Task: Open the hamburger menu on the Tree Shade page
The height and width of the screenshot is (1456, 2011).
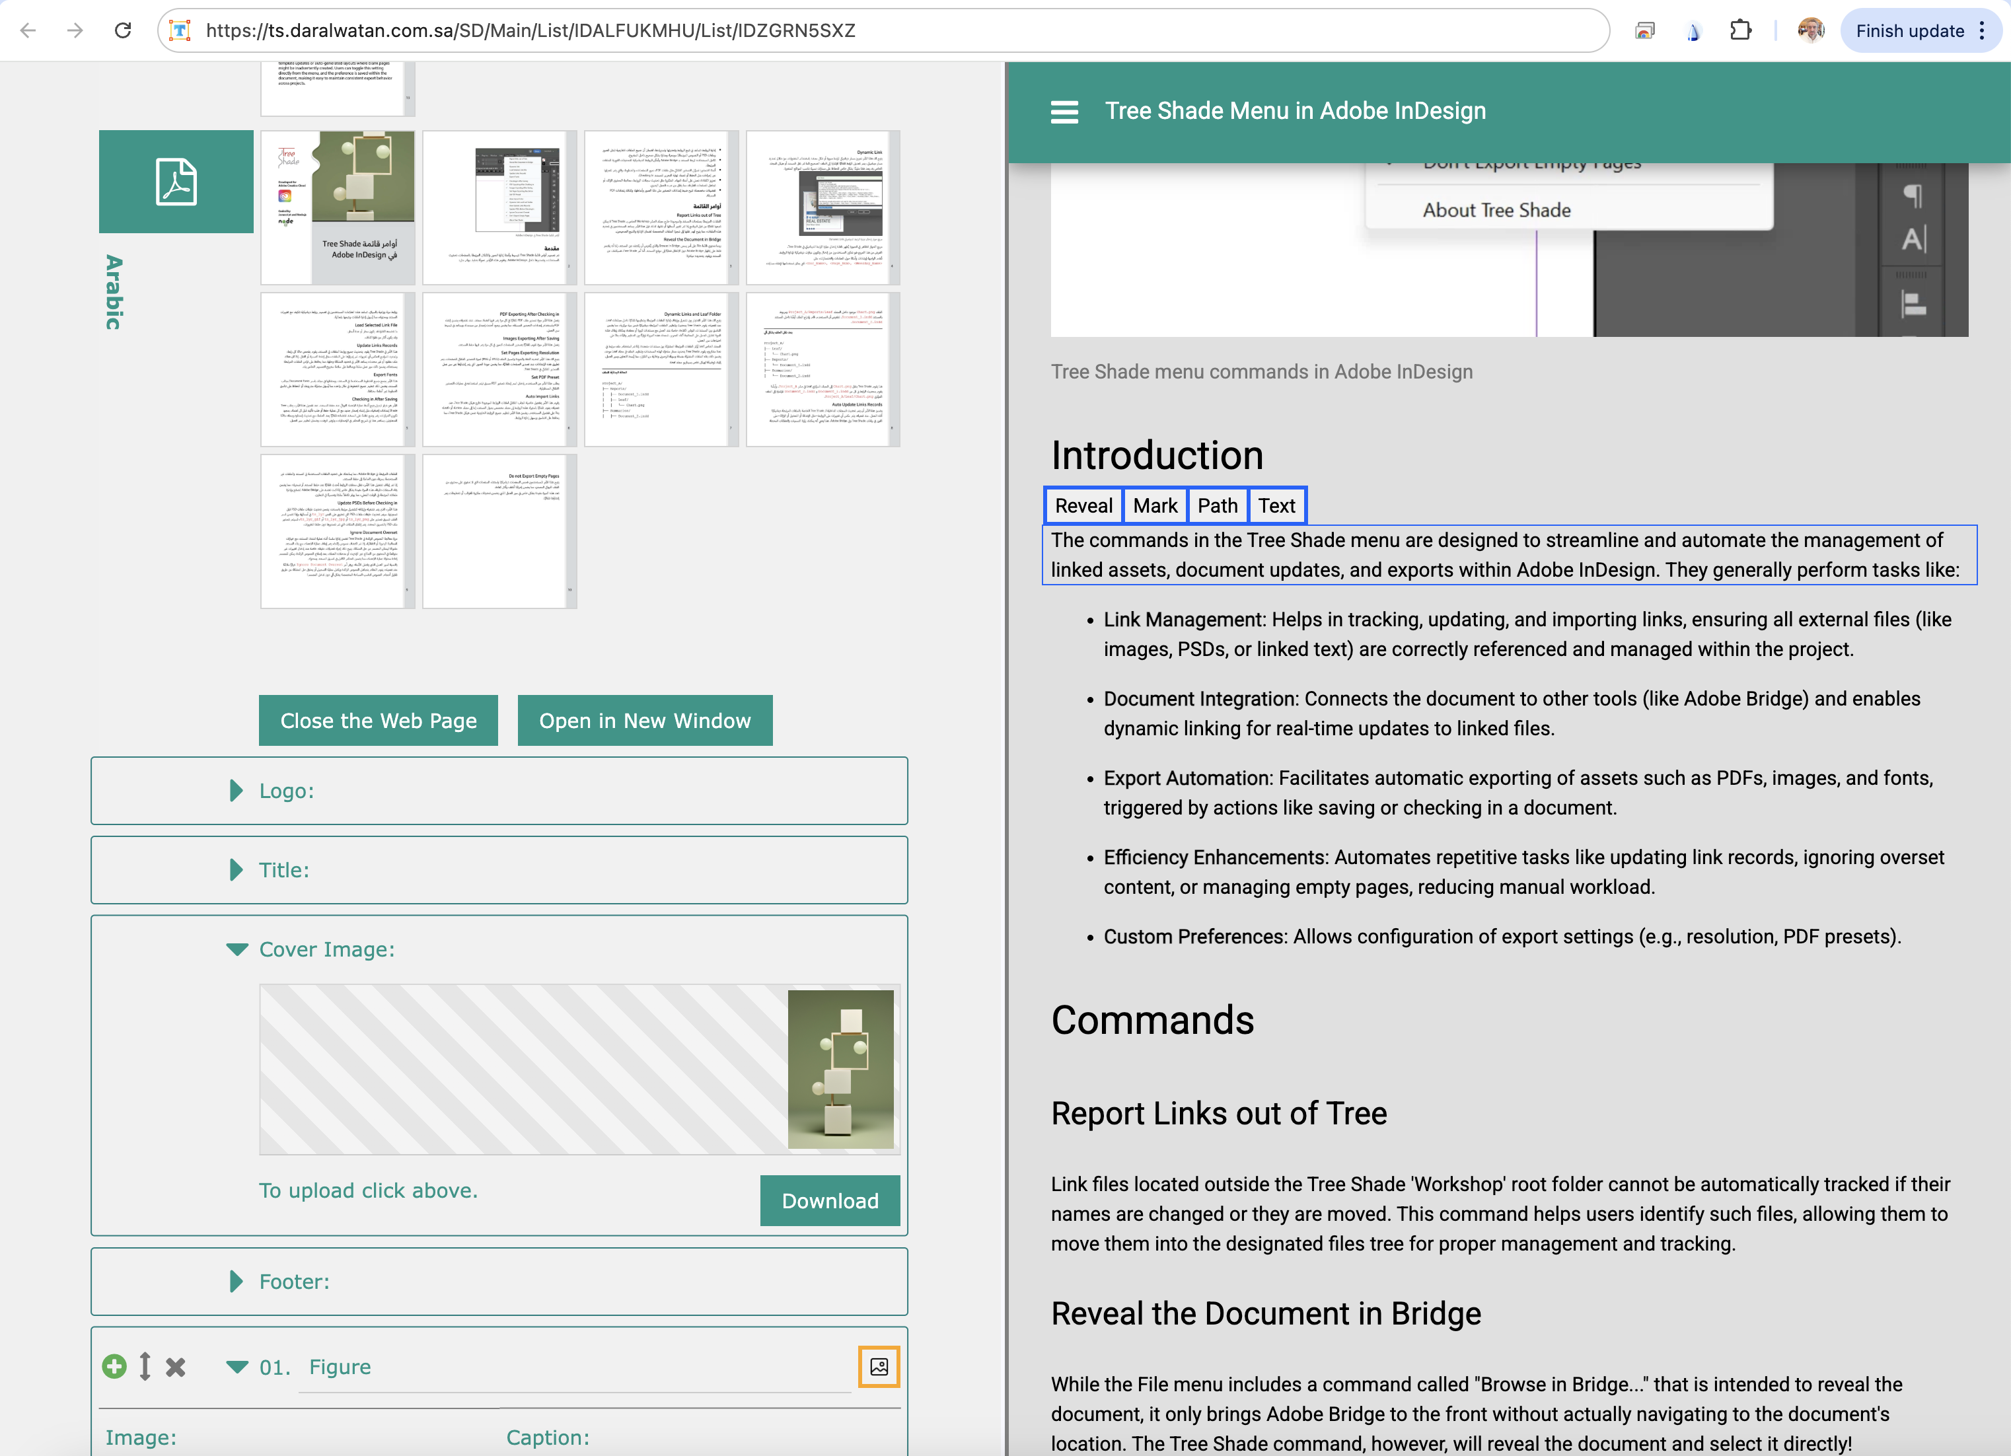Action: [1064, 112]
